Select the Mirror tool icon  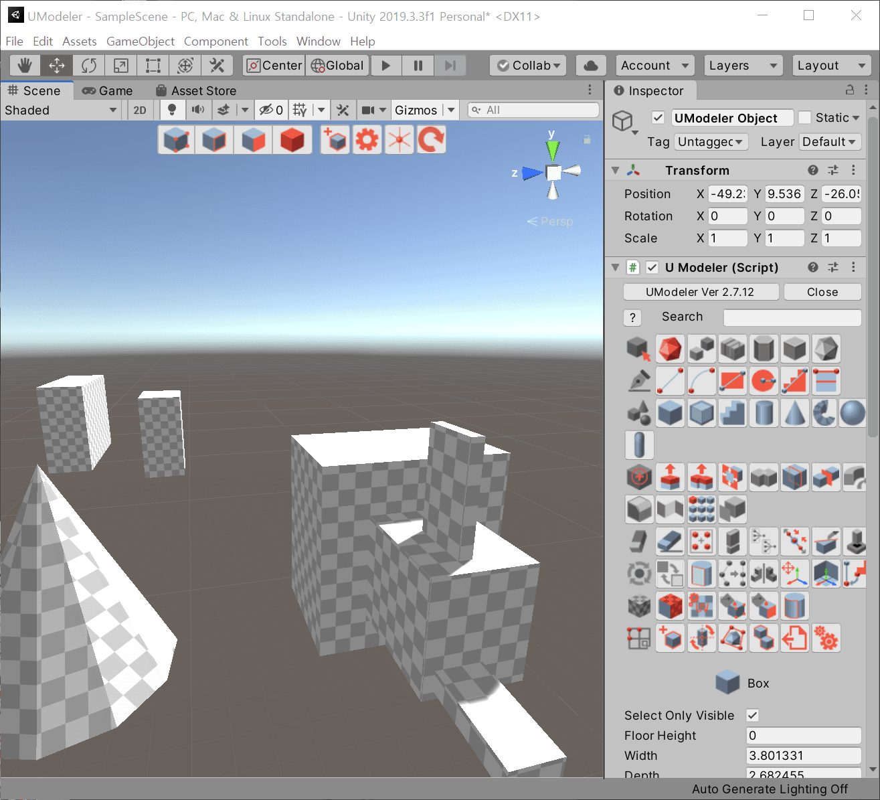tap(764, 574)
